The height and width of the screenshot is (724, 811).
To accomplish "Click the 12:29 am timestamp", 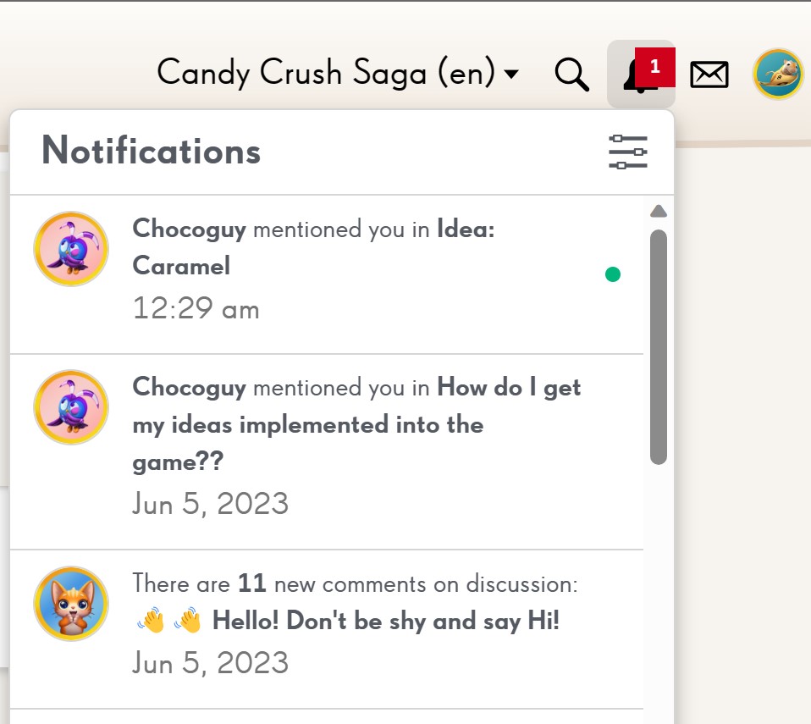I will 196,308.
